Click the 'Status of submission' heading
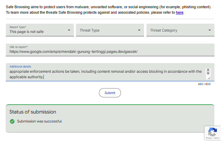 coord(33,112)
